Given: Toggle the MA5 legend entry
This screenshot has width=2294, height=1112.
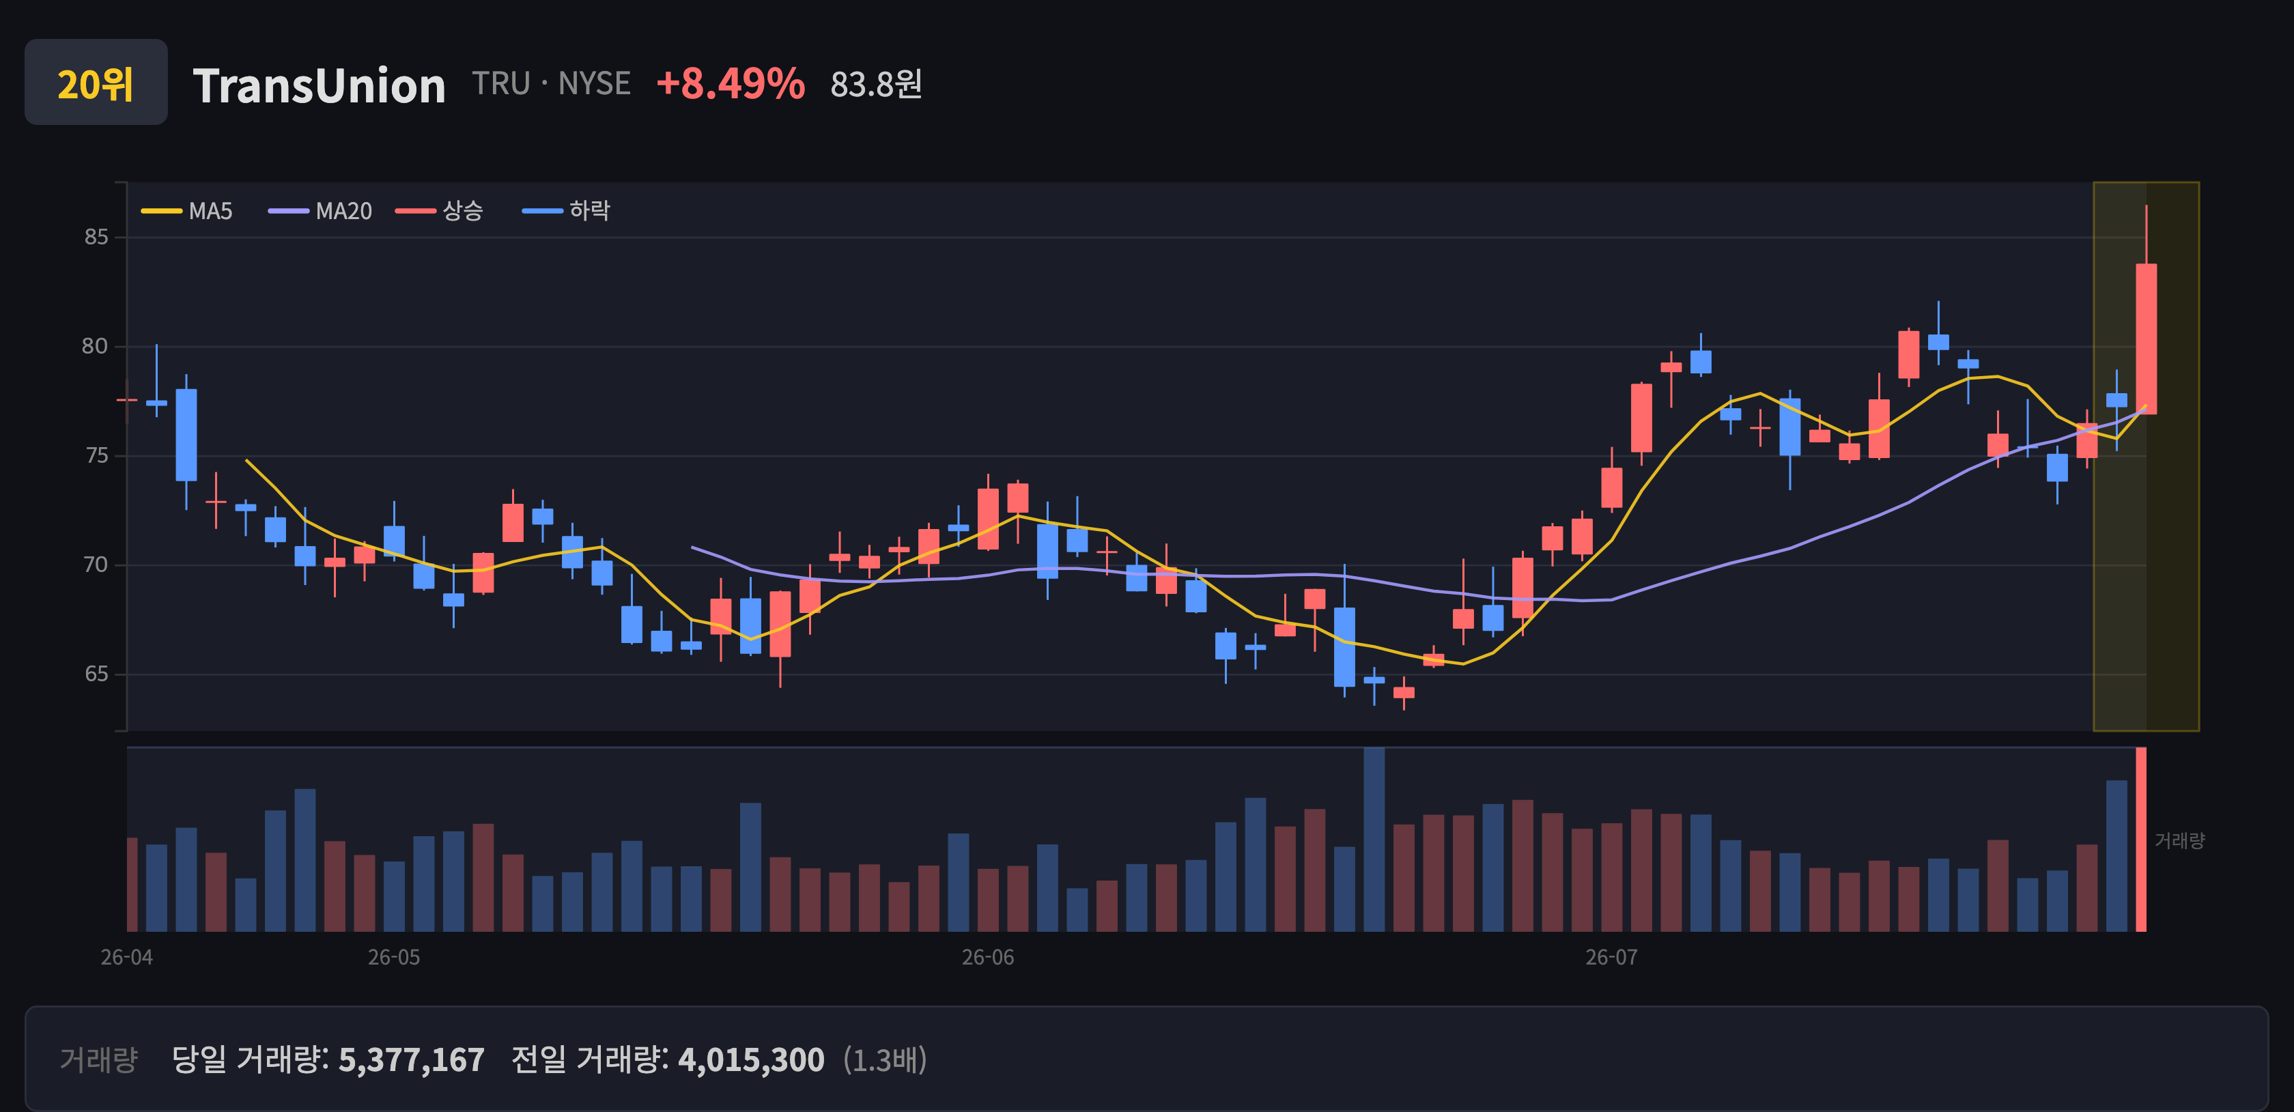Looking at the screenshot, I should point(187,211).
